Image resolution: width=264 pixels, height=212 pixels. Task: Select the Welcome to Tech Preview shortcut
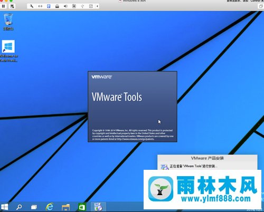click(8, 51)
